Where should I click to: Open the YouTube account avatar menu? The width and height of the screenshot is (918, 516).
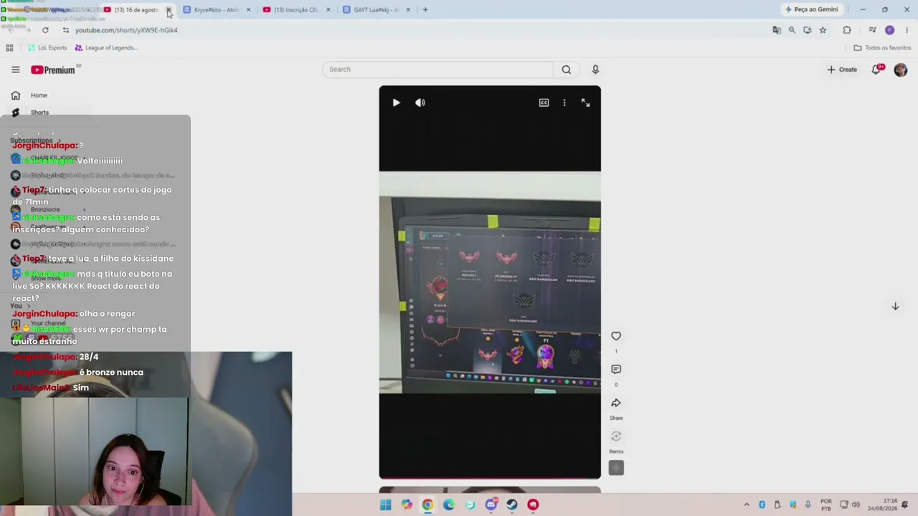pyautogui.click(x=901, y=70)
